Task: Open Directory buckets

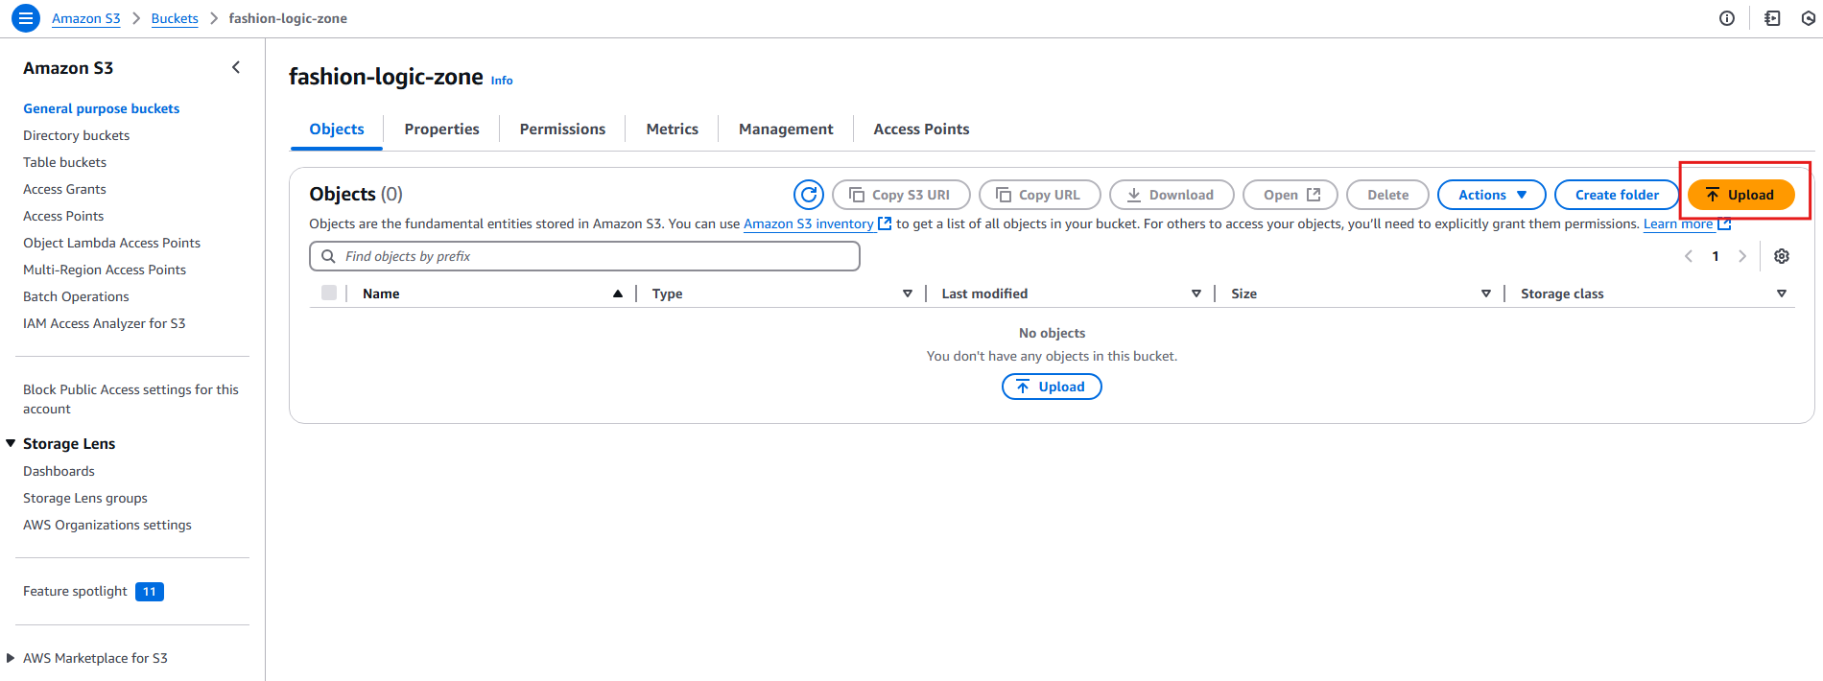Action: click(77, 135)
